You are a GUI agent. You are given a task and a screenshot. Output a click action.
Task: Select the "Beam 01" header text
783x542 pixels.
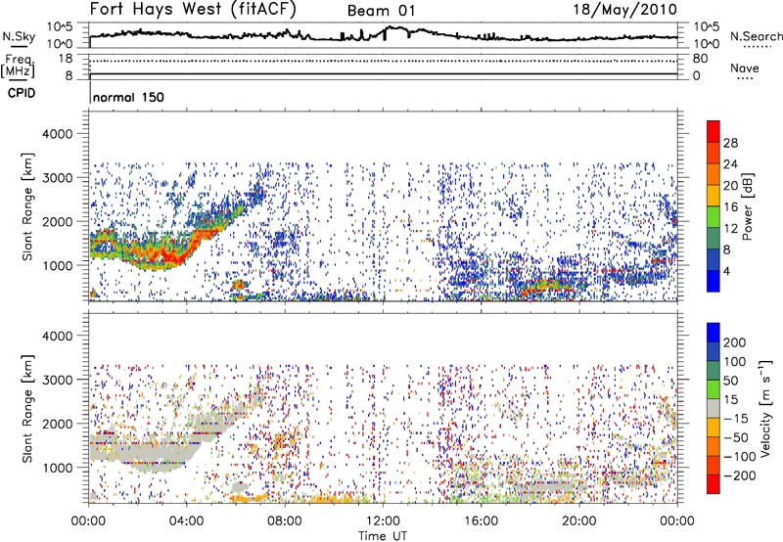(381, 11)
